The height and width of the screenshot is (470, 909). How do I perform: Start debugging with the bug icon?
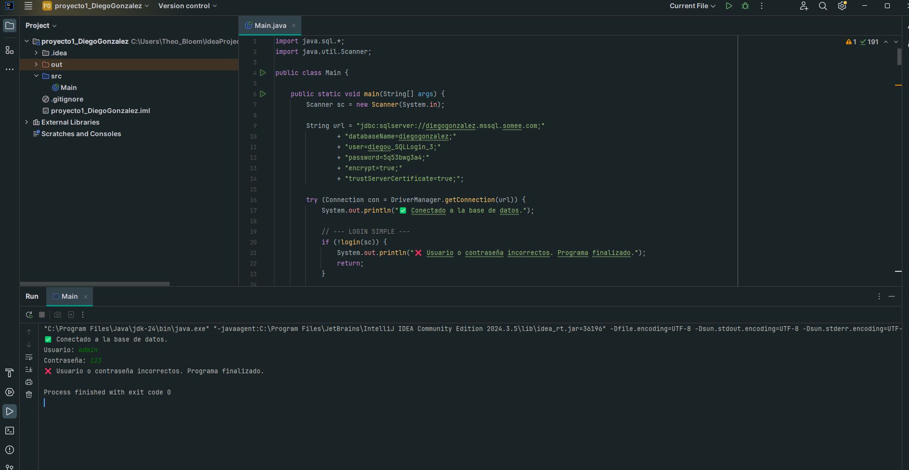point(745,6)
